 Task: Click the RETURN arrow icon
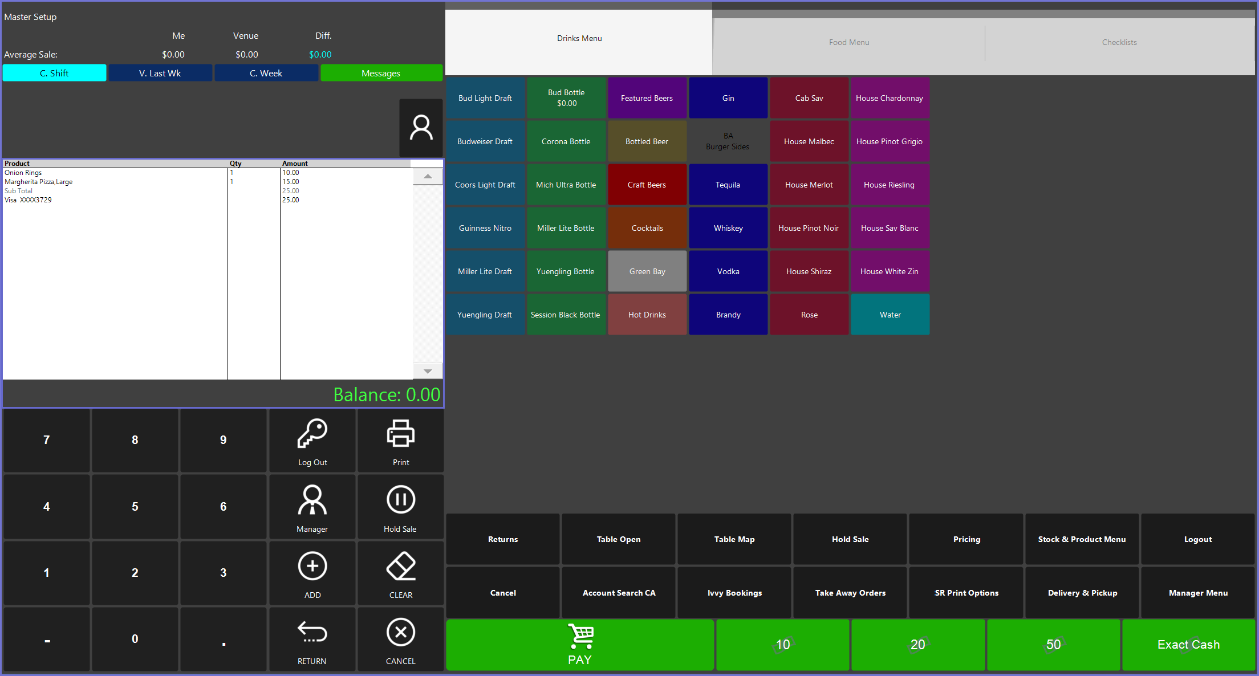(x=312, y=633)
